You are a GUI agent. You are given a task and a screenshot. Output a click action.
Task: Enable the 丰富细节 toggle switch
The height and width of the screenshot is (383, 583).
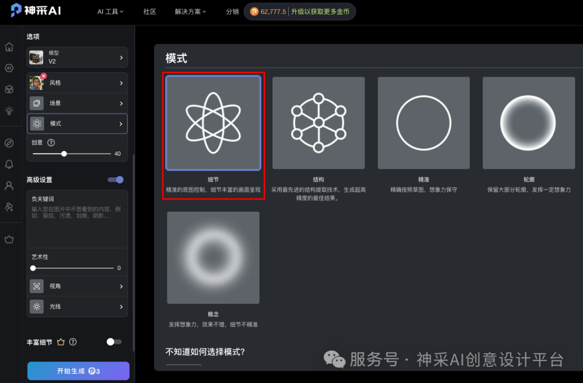113,342
